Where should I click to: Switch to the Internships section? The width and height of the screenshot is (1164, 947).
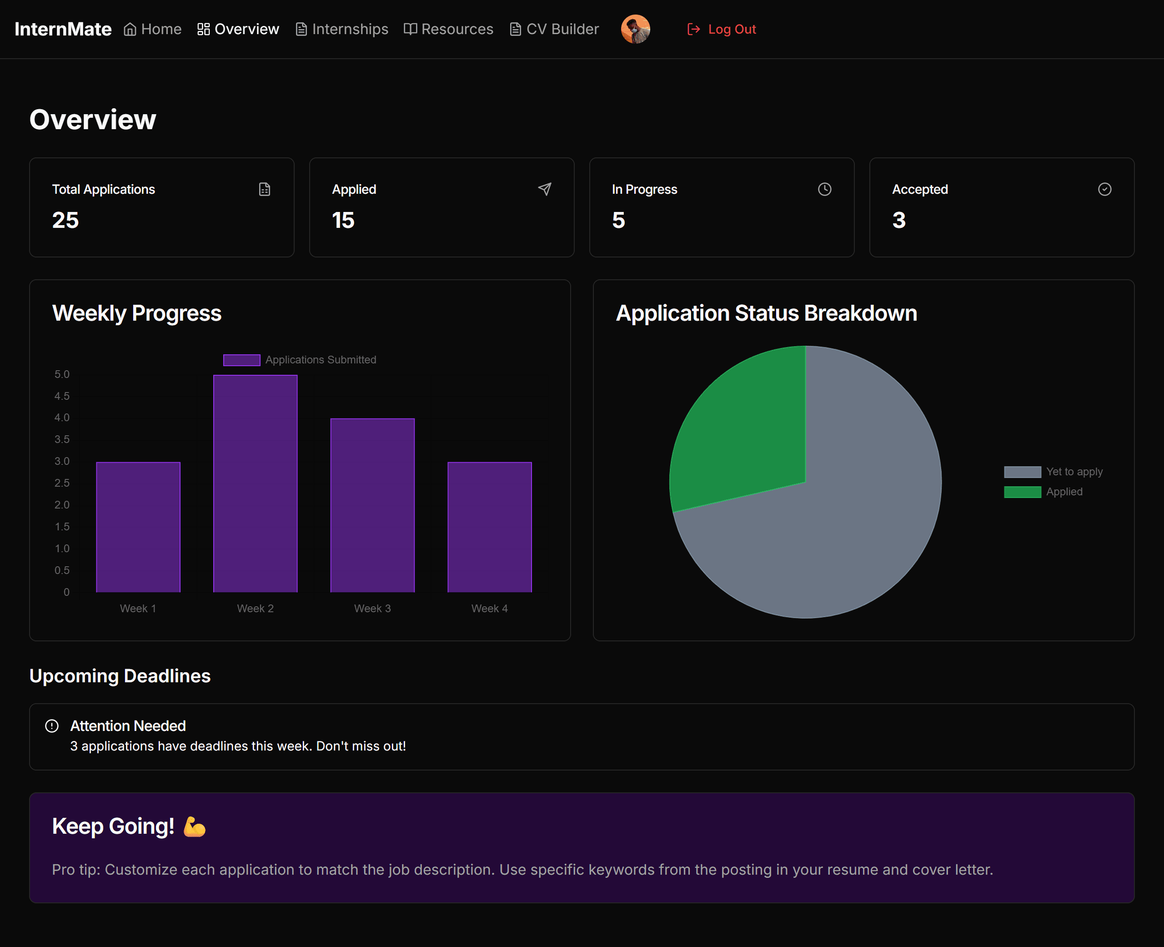[x=350, y=29]
